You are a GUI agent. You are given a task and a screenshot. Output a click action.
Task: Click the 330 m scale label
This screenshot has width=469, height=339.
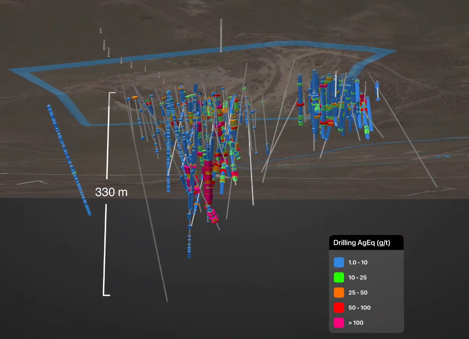click(111, 192)
